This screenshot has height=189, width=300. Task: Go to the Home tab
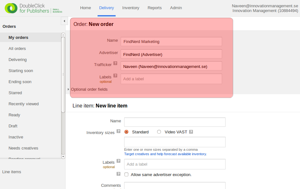(x=86, y=8)
